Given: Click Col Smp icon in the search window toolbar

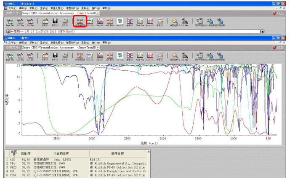Looking at the screenshot, I should click(x=30, y=56).
